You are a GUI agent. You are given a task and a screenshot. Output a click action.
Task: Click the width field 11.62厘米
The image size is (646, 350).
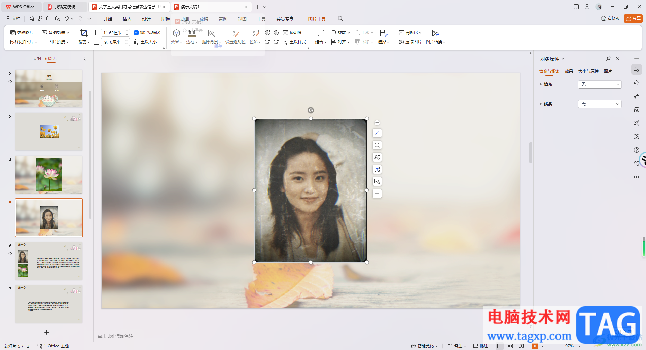(x=113, y=33)
